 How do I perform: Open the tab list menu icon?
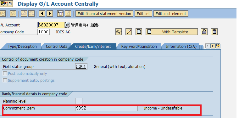pos(218,46)
